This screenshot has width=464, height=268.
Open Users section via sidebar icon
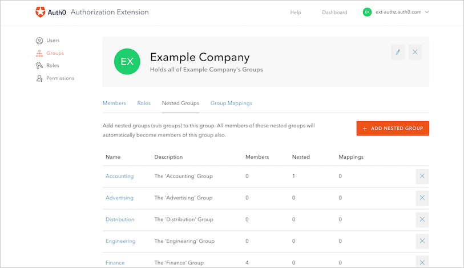39,41
